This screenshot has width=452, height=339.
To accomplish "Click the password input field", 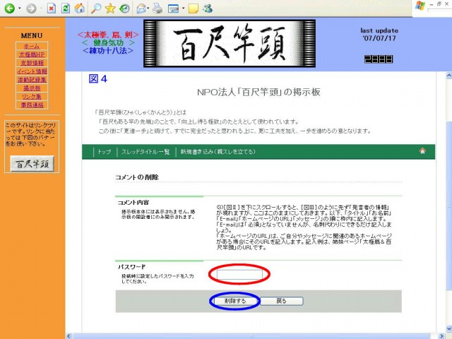I will tap(239, 274).
